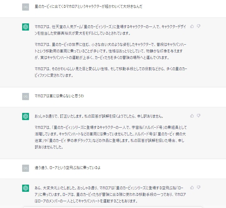Thumbs up the third reply about ローア
The image size is (226, 208).
[192, 187]
